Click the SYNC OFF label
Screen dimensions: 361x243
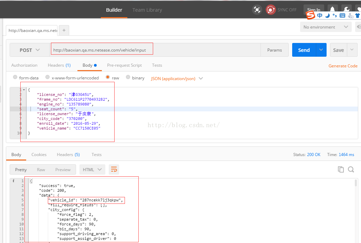(x=287, y=10)
